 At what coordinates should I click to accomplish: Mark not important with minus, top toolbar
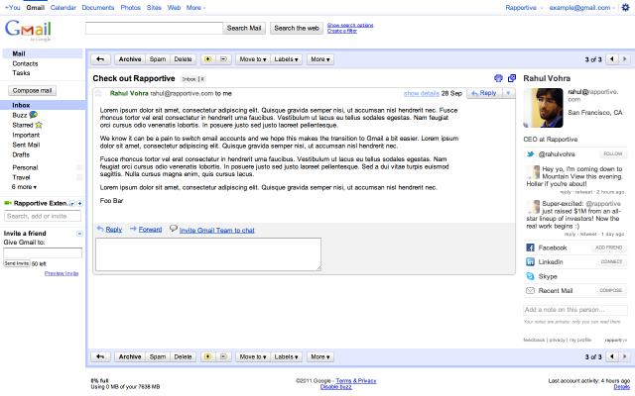coord(223,59)
